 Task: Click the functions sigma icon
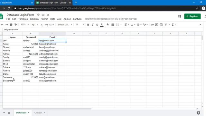[173, 25]
